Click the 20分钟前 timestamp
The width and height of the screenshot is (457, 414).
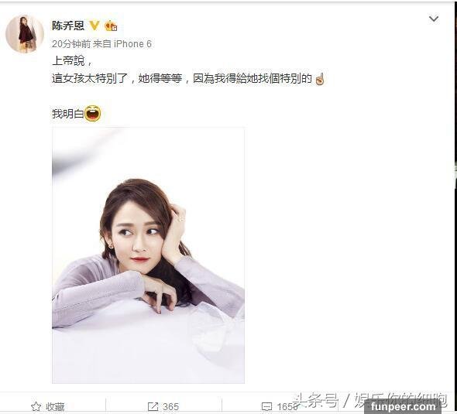point(71,43)
